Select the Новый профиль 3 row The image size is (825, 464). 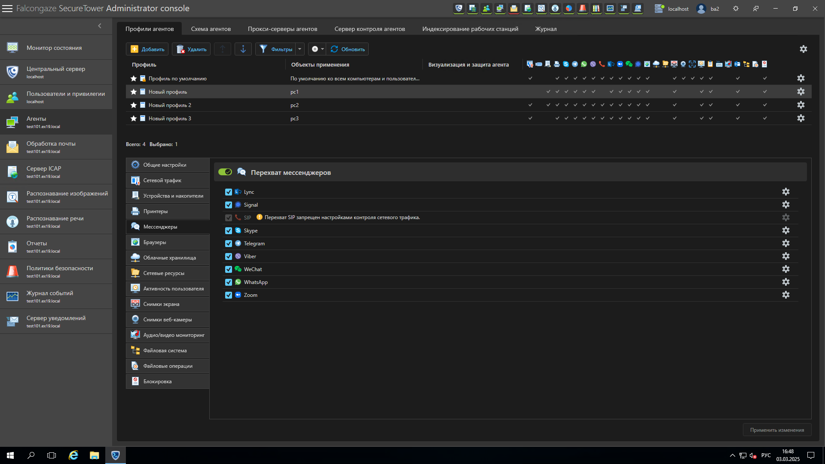(468, 118)
